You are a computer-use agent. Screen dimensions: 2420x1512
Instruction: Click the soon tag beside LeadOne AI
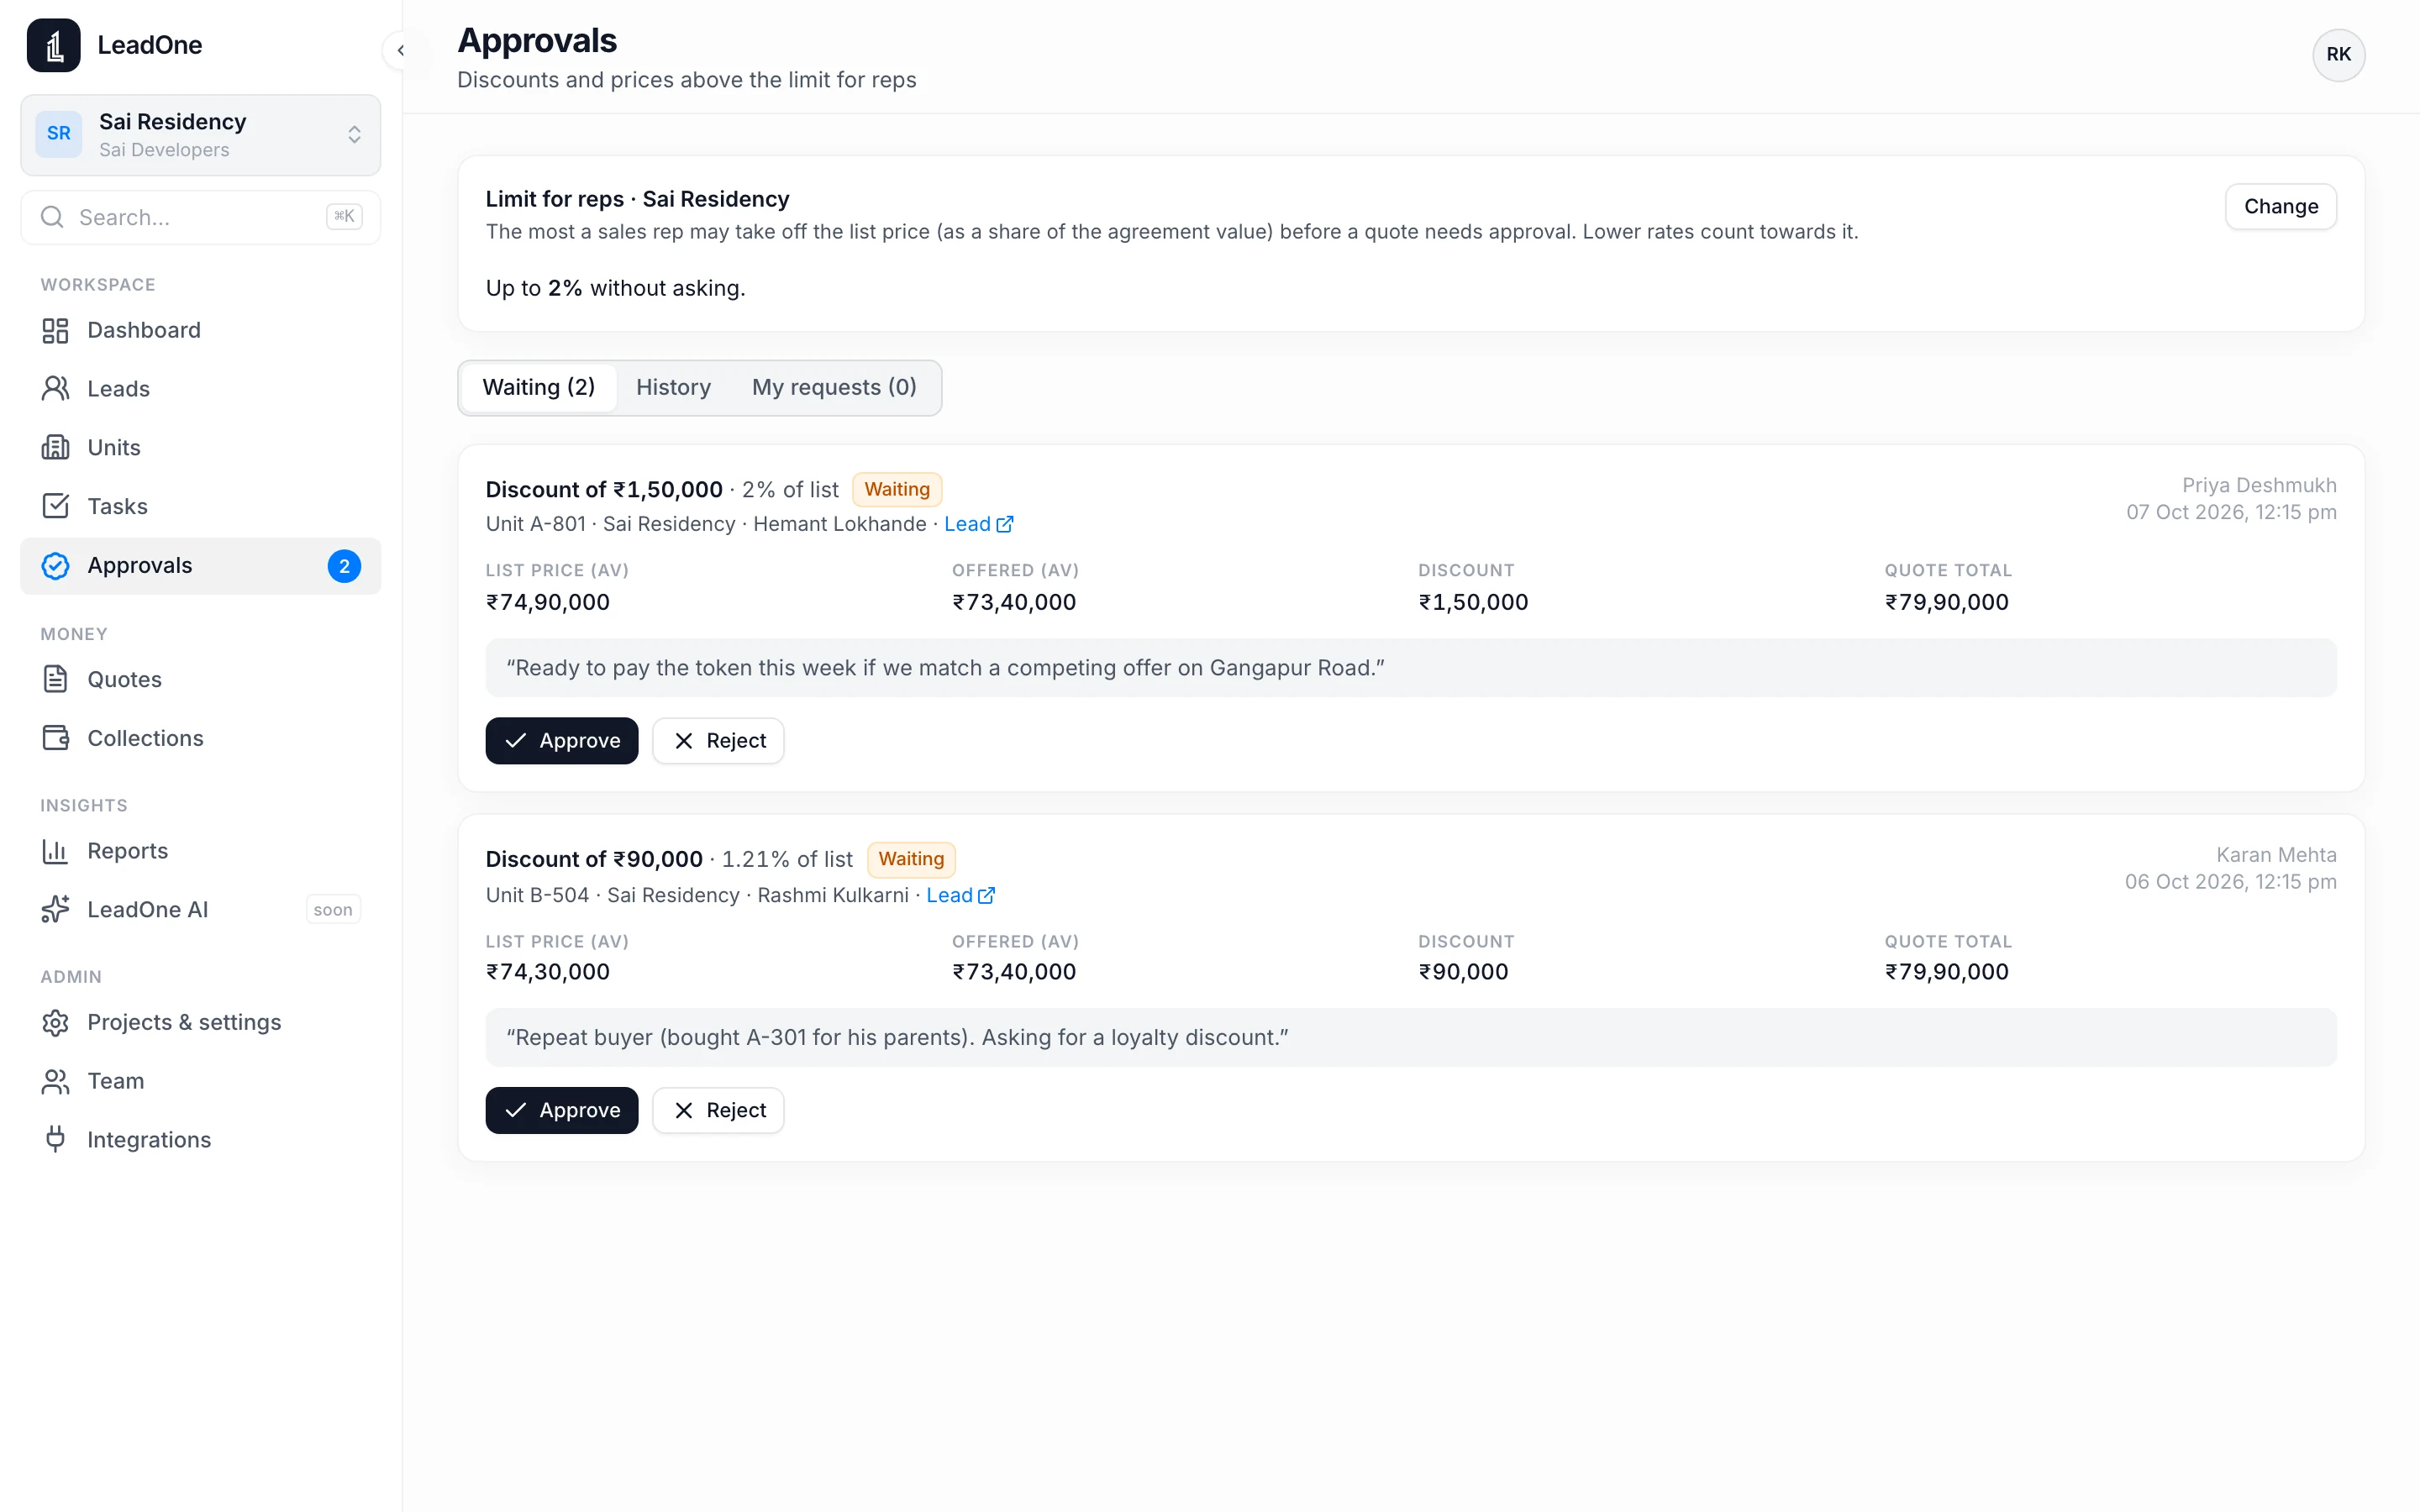point(333,910)
